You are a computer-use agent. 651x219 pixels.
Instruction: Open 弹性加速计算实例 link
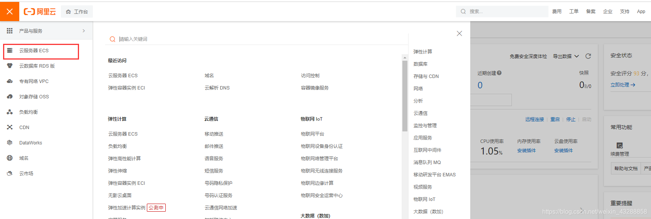pyautogui.click(x=127, y=208)
